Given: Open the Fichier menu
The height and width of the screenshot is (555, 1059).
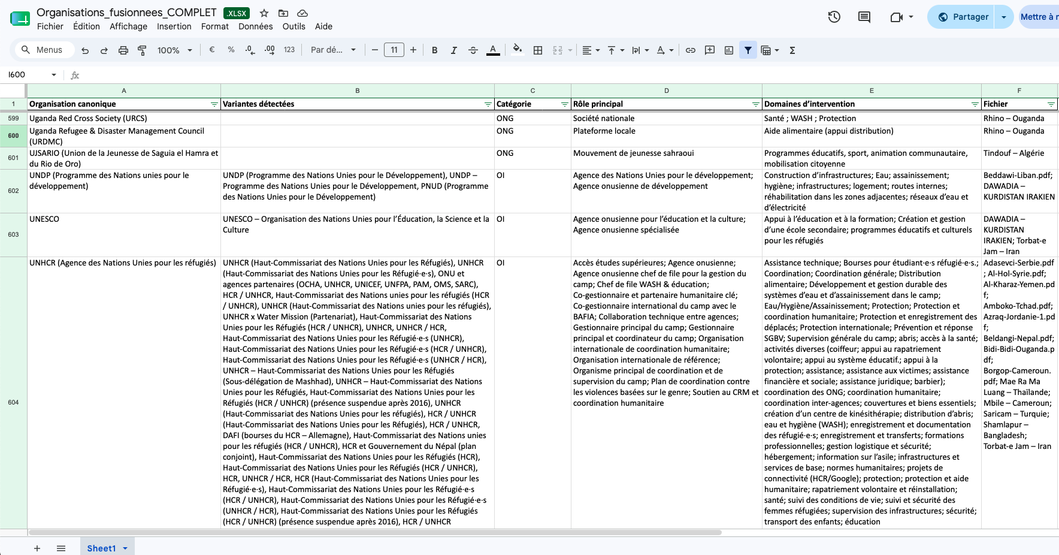Looking at the screenshot, I should (x=50, y=26).
